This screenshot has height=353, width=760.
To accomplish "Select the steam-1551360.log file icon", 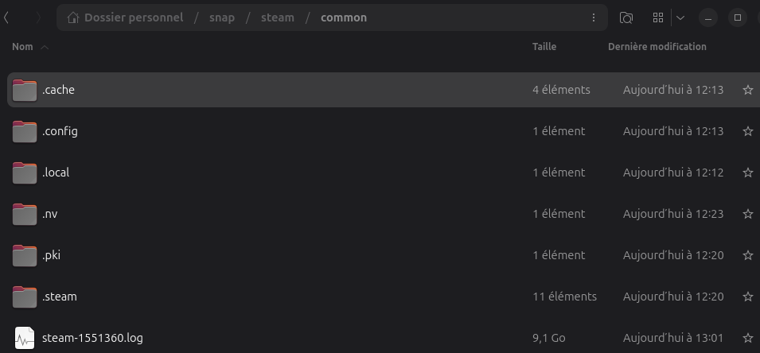I will pyautogui.click(x=25, y=338).
